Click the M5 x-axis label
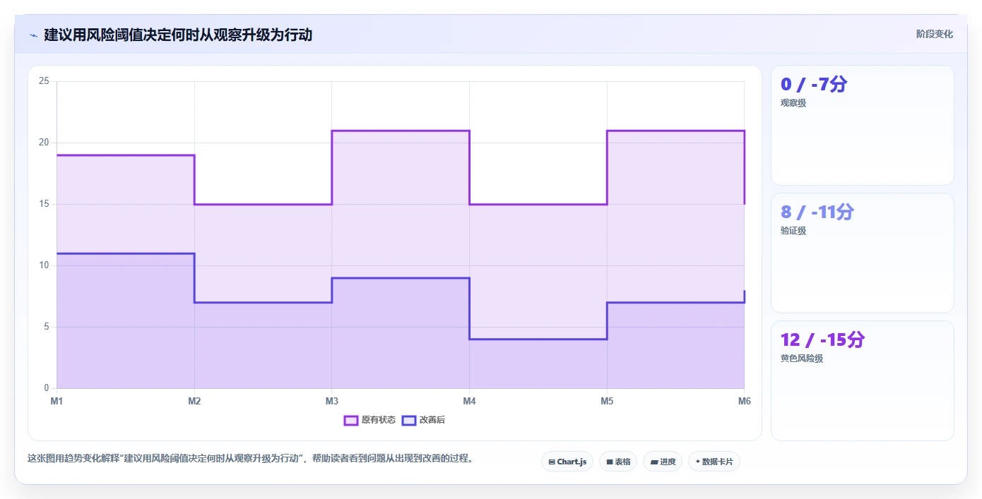This screenshot has height=499, width=982. (607, 401)
